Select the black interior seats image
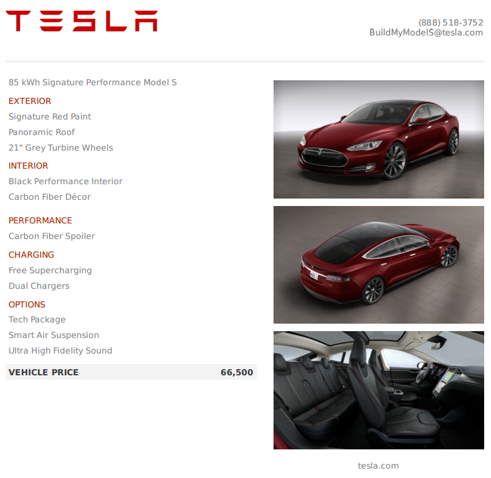This screenshot has width=491, height=478. tap(379, 390)
